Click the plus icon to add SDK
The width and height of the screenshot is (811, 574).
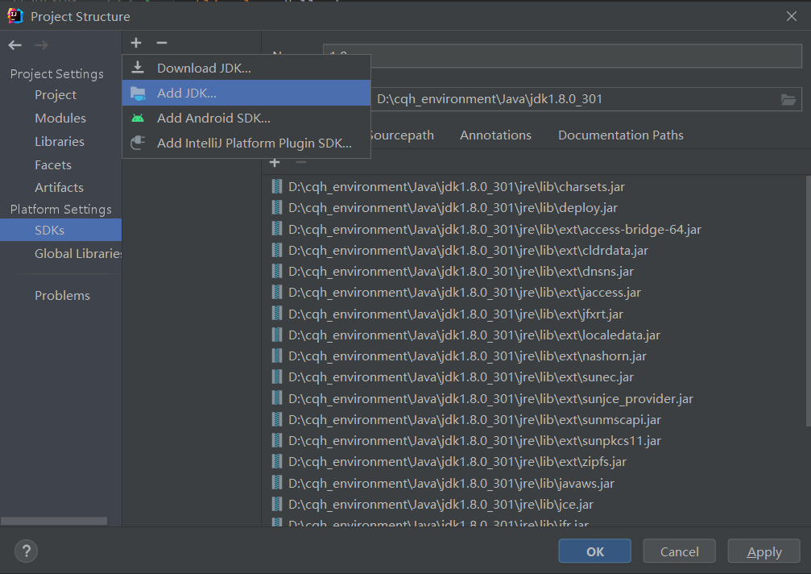[136, 43]
